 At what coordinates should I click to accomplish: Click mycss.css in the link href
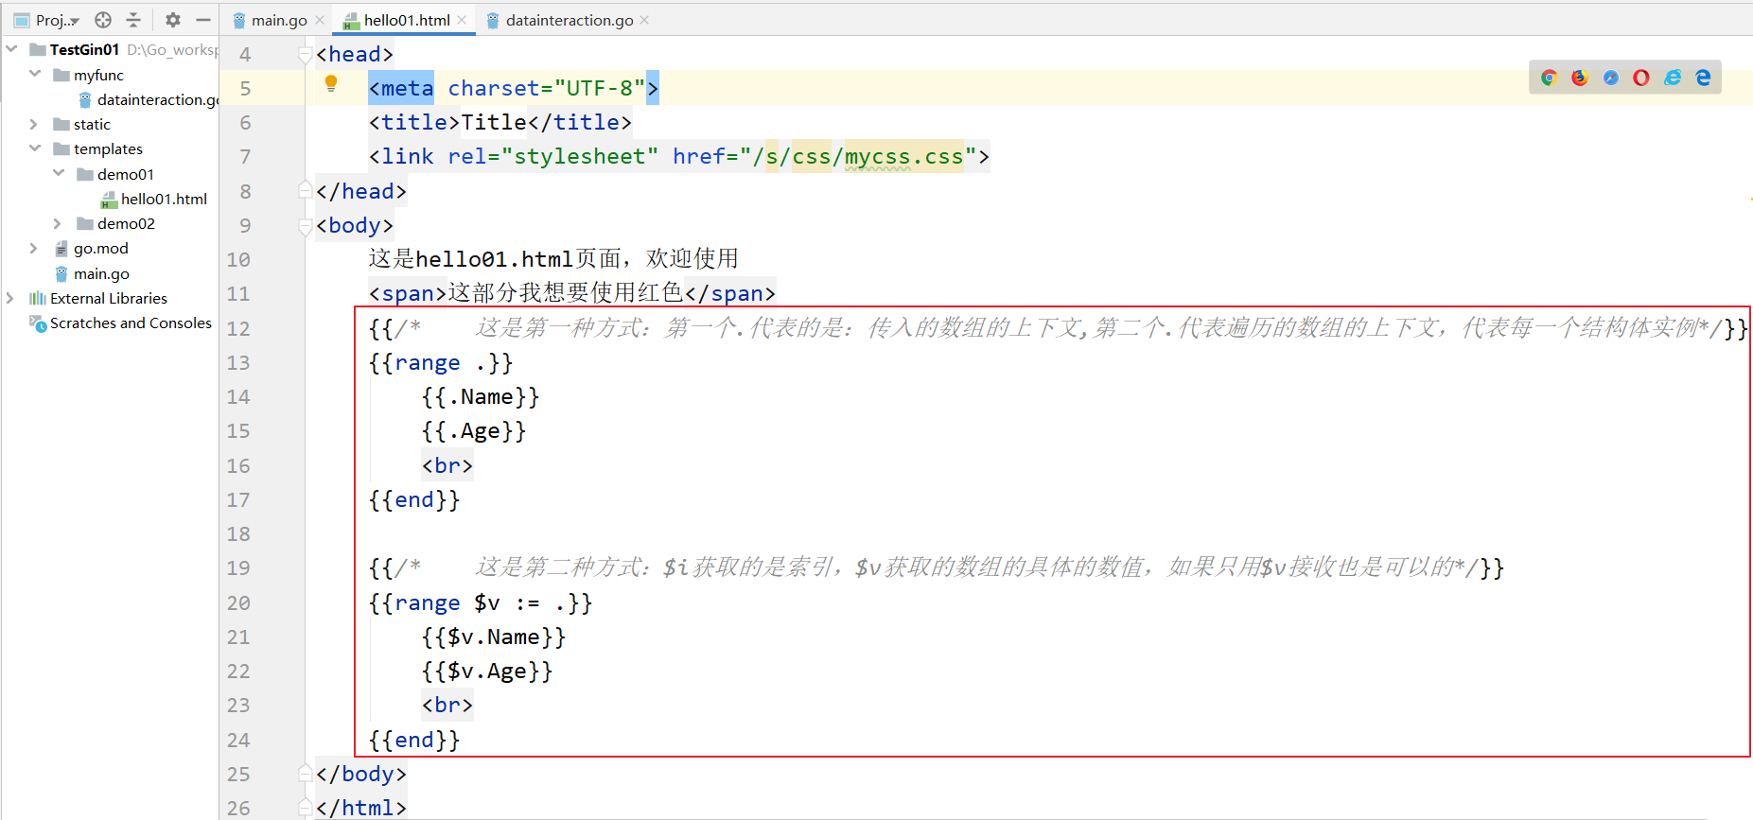(x=903, y=156)
